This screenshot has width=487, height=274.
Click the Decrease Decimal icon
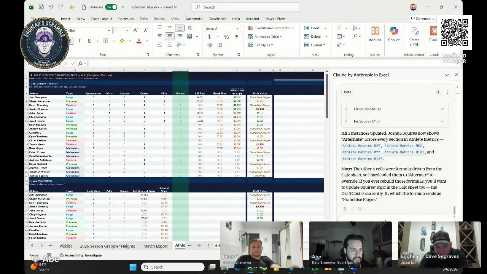point(220,45)
